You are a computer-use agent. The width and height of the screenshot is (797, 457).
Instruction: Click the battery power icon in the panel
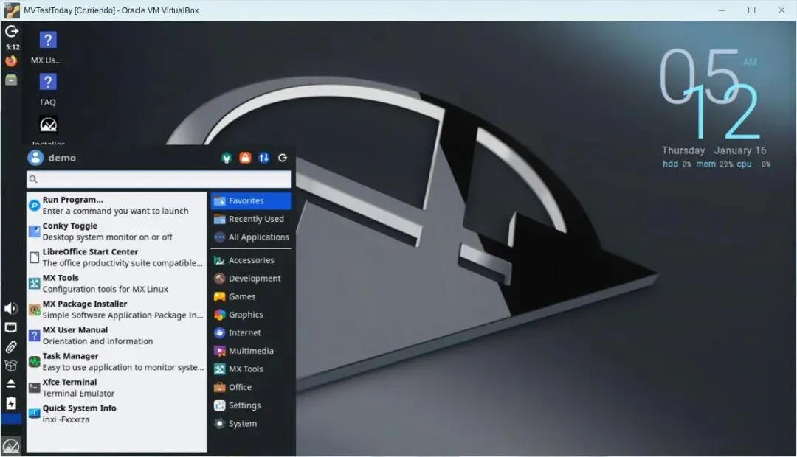(10, 403)
